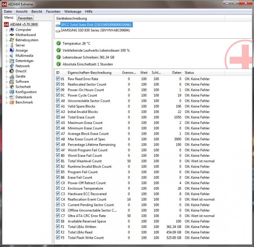Expand the Konfiguration tree node
The height and width of the screenshot is (247, 254).
tap(7, 92)
